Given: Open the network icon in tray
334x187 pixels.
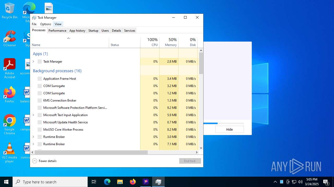Looking at the screenshot, I should pyautogui.click(x=294, y=182).
